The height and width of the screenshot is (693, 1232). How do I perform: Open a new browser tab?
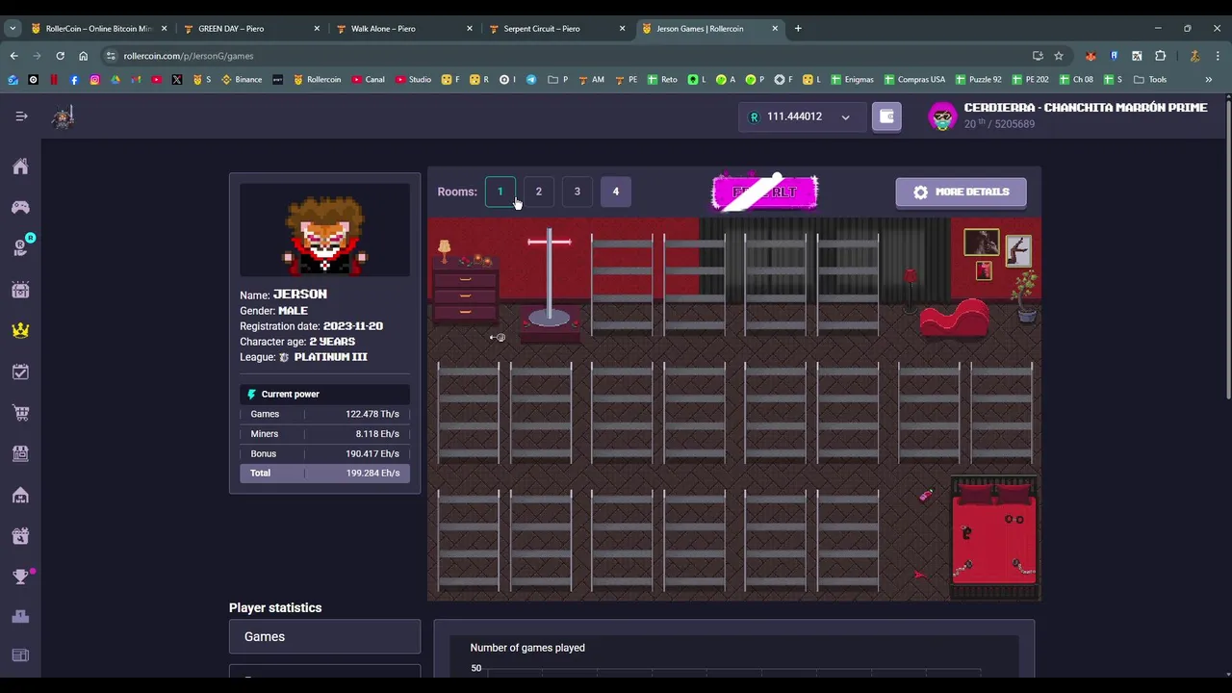798,28
